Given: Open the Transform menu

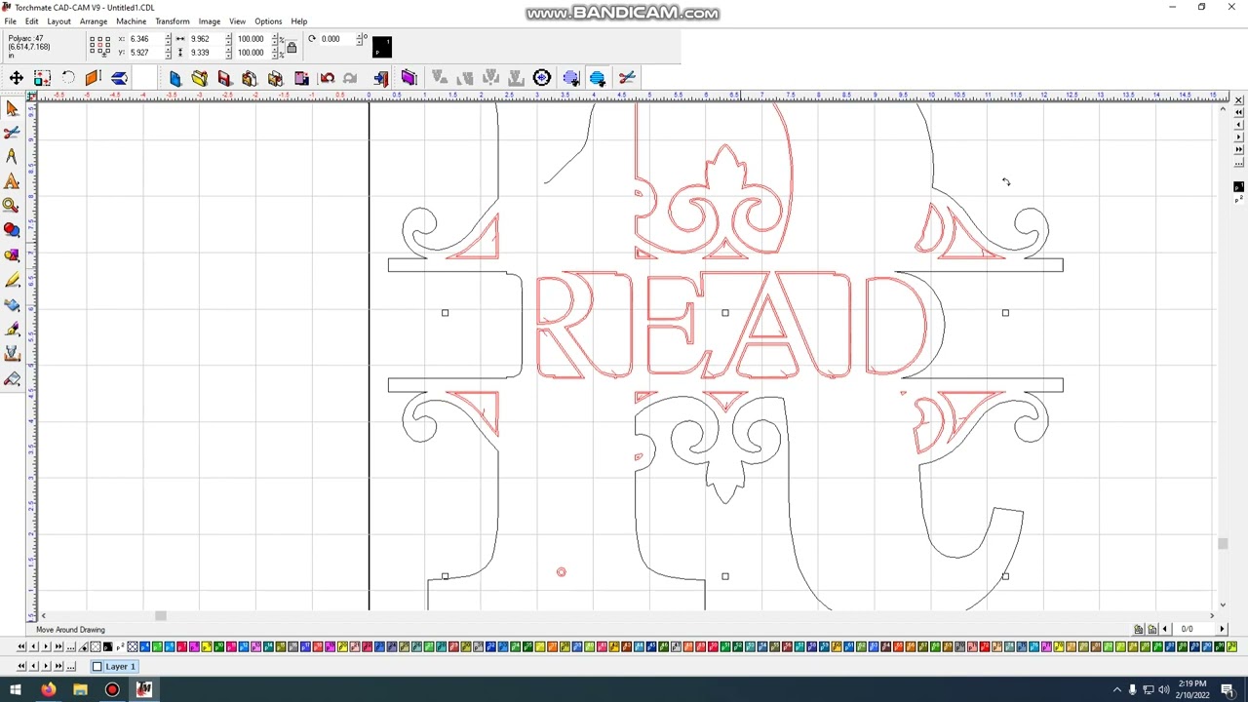Looking at the screenshot, I should [x=173, y=21].
